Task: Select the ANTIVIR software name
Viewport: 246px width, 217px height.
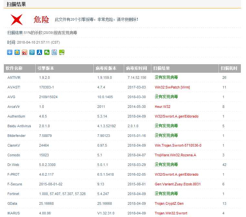Action: pyautogui.click(x=14, y=77)
